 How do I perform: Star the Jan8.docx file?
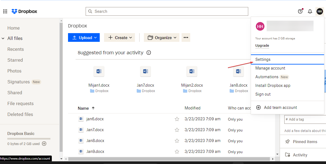pos(177,141)
